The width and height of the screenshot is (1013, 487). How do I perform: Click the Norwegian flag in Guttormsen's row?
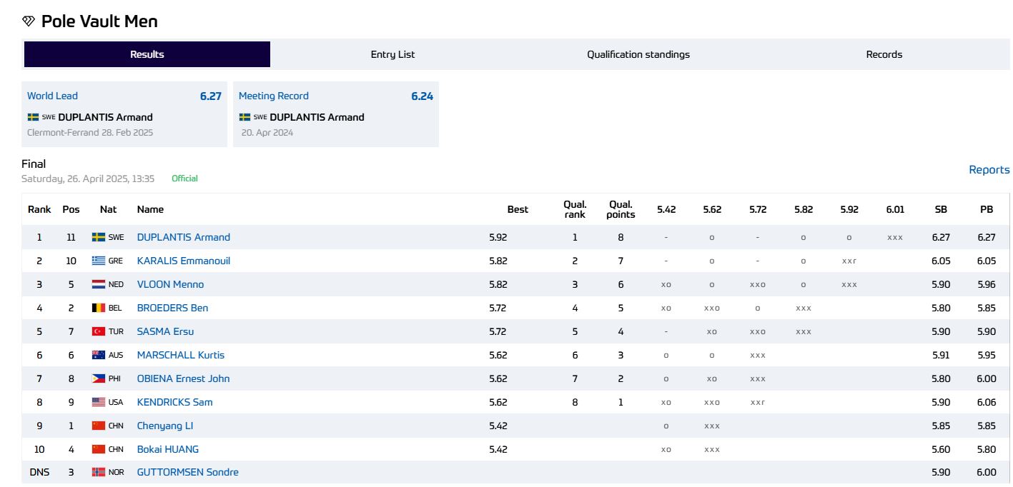pos(99,473)
